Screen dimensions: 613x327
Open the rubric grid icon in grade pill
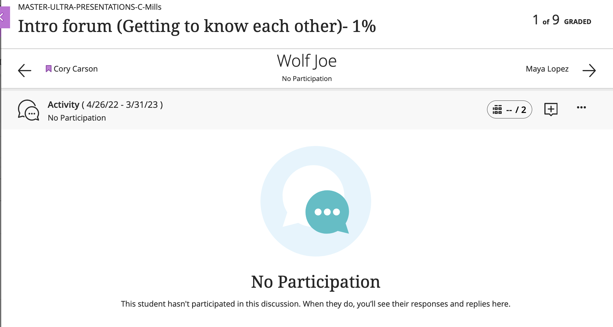[497, 110]
